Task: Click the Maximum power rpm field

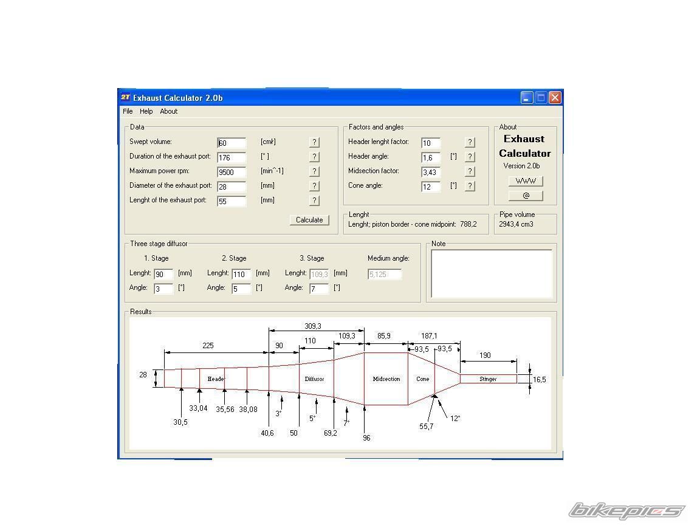Action: (232, 172)
